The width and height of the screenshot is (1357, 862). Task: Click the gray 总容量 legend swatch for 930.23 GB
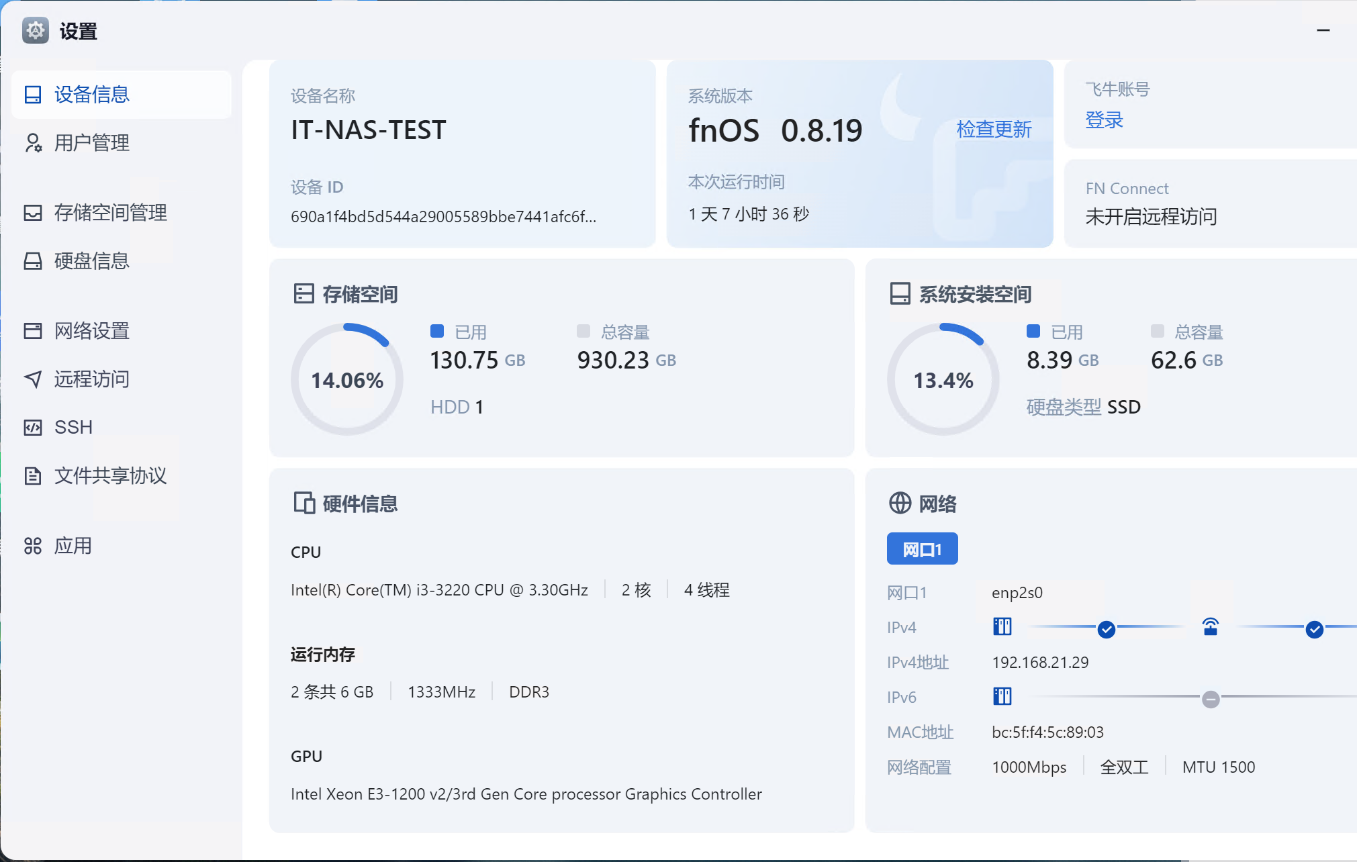583,331
